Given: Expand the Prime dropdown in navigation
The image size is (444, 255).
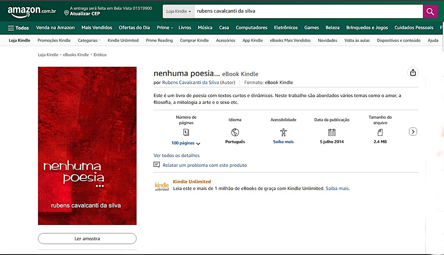Looking at the screenshot, I should pyautogui.click(x=165, y=28).
